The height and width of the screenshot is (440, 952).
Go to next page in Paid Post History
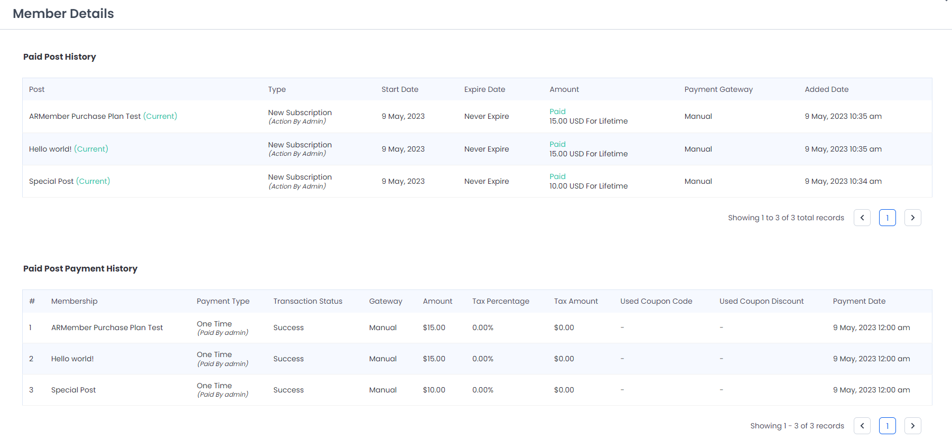click(x=913, y=218)
